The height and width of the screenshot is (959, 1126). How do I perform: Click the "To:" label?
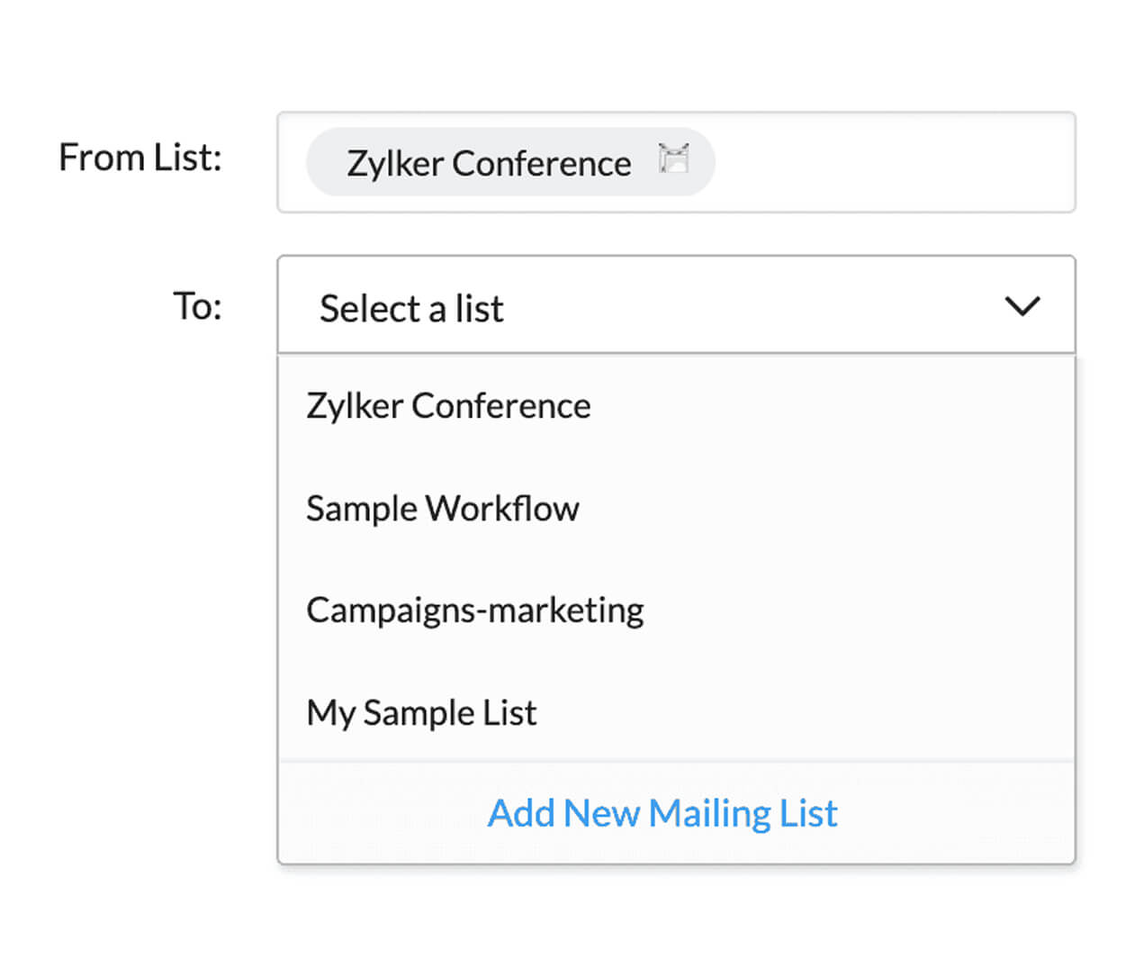coord(197,306)
